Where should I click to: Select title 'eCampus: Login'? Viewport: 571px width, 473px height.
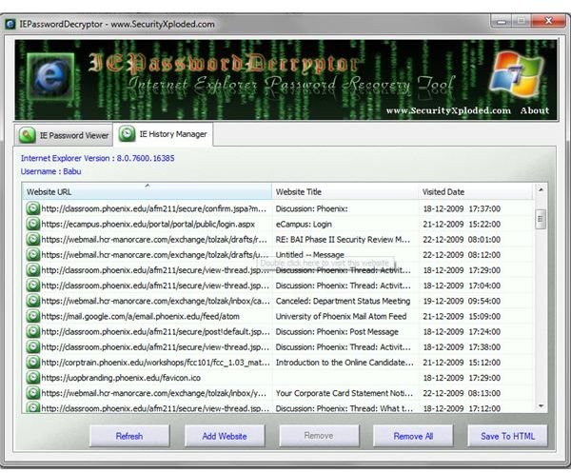click(x=304, y=224)
